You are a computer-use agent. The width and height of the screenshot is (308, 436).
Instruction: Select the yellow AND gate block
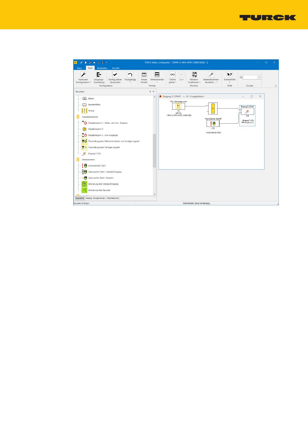tap(213, 109)
